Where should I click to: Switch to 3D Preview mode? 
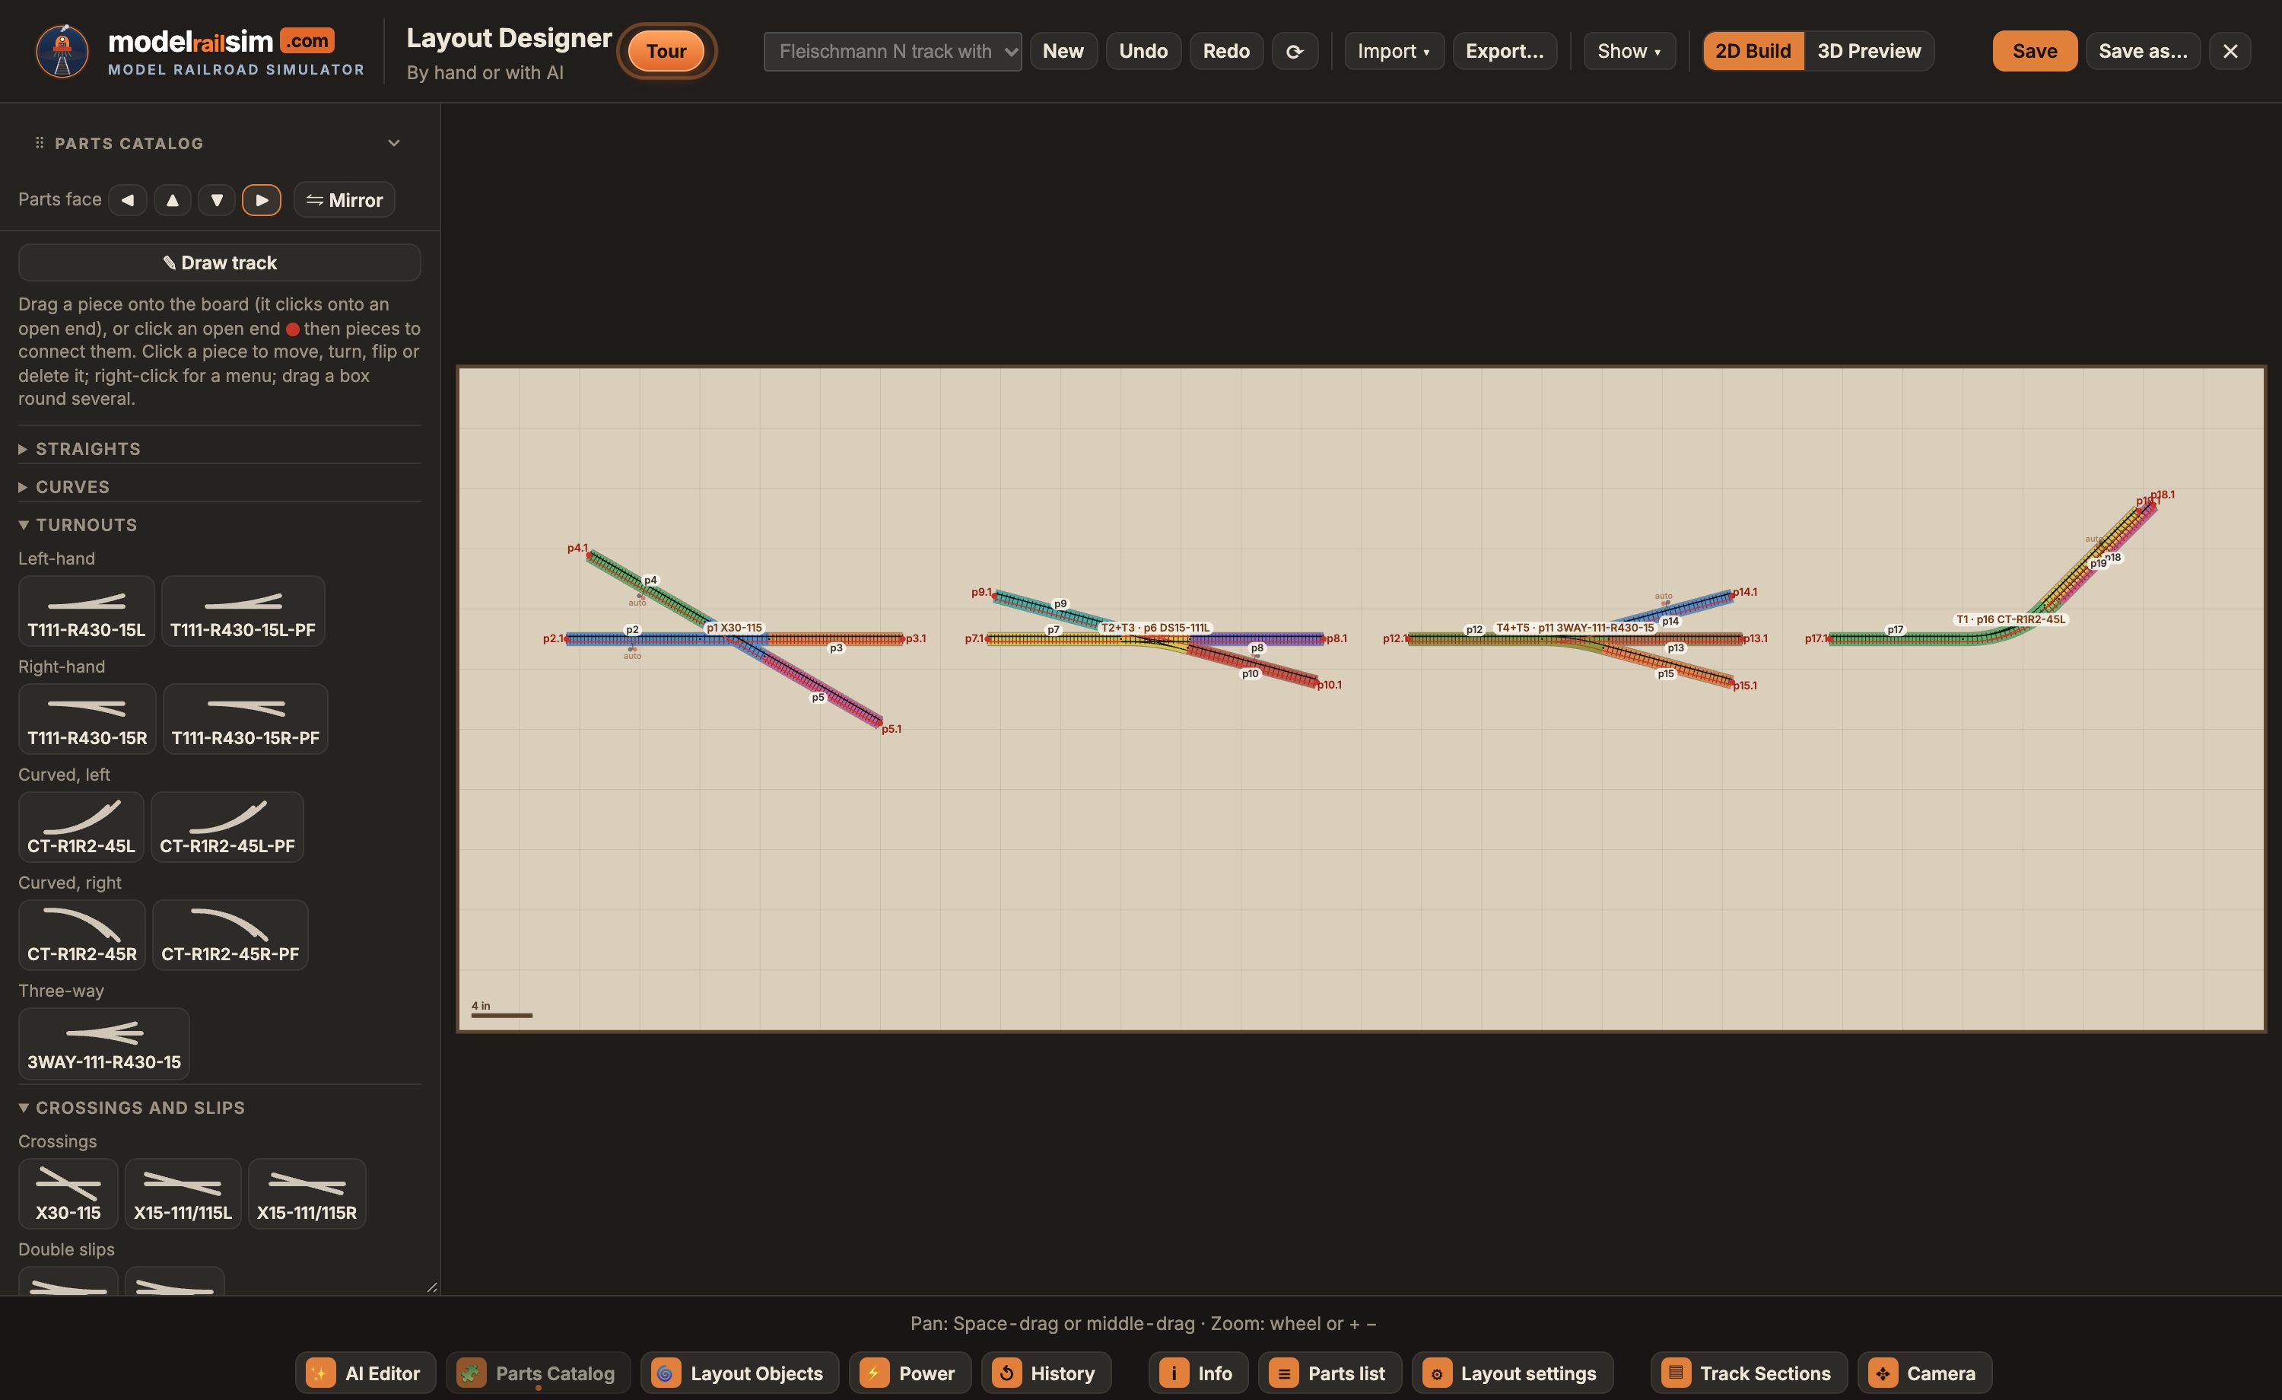click(1868, 51)
